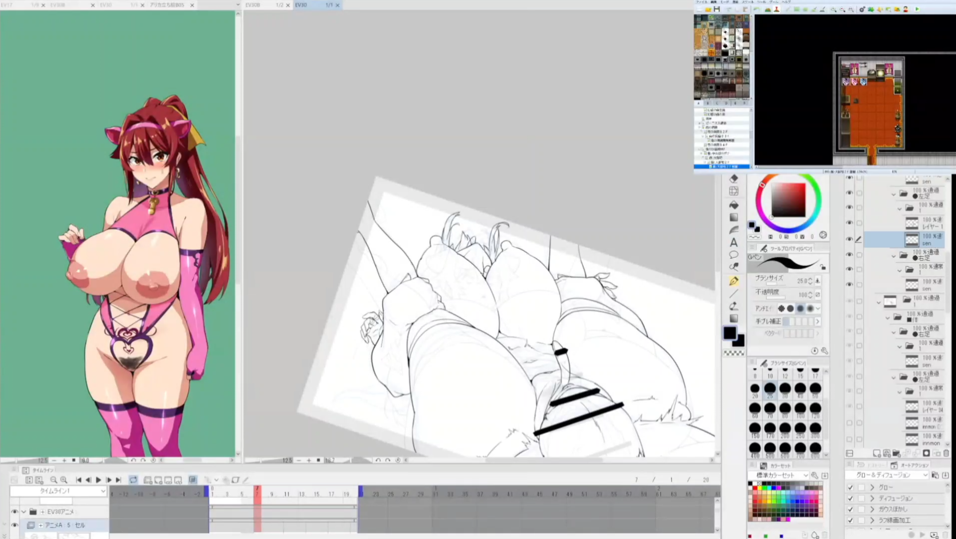This screenshot has height=539, width=956.
Task: Click the timeline zoom-in magnifier icon
Action: 63,480
